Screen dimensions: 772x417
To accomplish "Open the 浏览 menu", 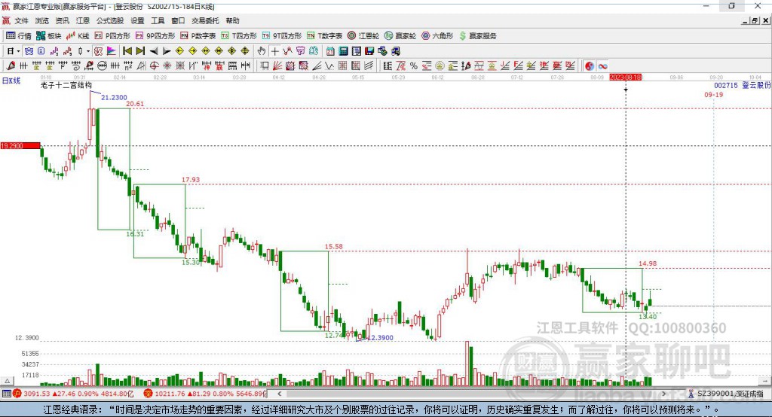I will click(42, 20).
